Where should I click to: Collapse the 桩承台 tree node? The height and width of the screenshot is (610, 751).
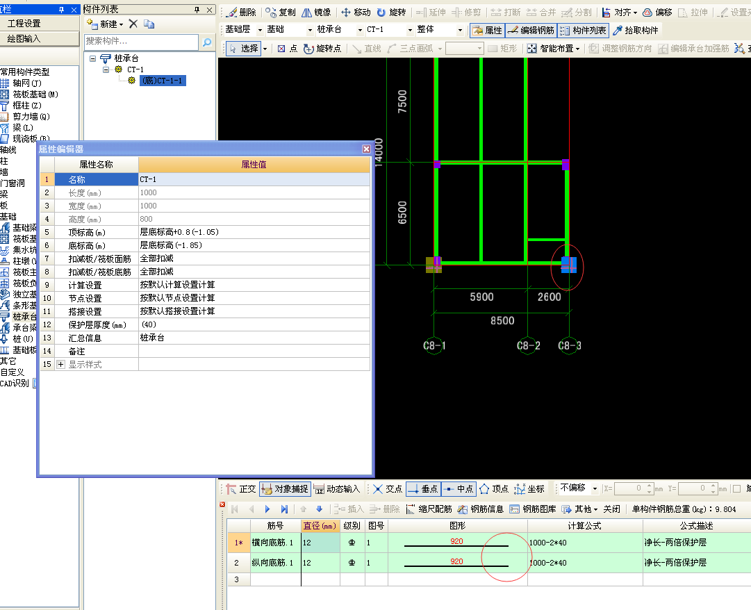coord(93,58)
